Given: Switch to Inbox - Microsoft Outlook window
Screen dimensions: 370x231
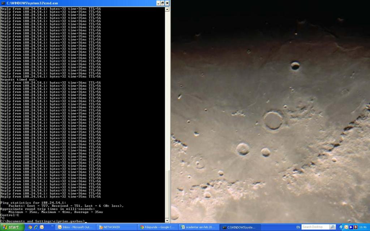Looking at the screenshot, I should pos(75,227).
